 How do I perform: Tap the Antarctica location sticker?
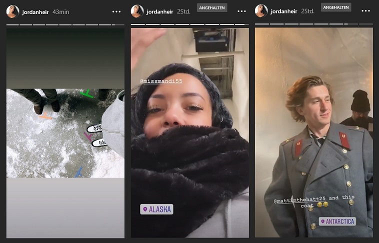[337, 221]
